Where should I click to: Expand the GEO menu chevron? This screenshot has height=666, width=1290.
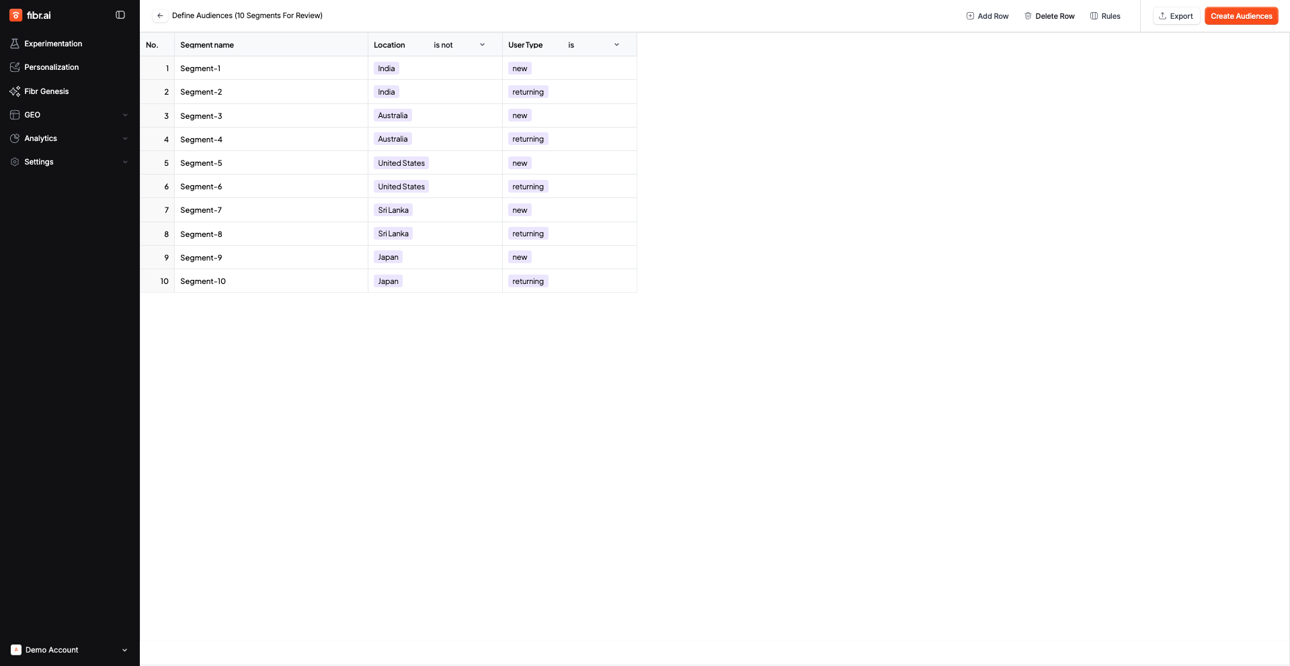pos(125,115)
